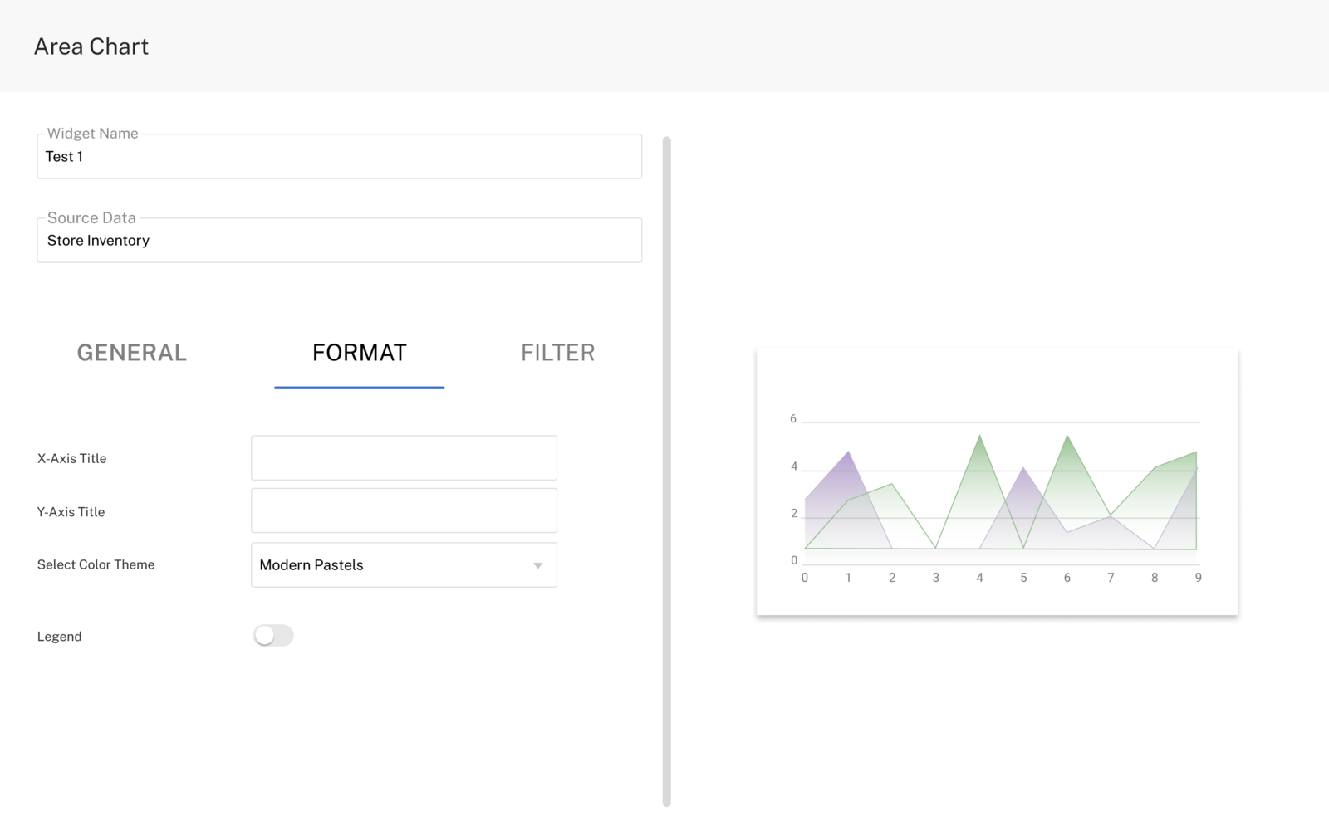Switch to the GENERAL tab
The image size is (1329, 830).
pyautogui.click(x=132, y=353)
